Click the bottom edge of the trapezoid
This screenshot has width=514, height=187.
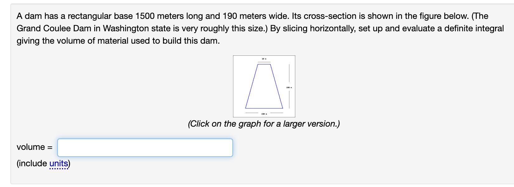pyautogui.click(x=264, y=108)
